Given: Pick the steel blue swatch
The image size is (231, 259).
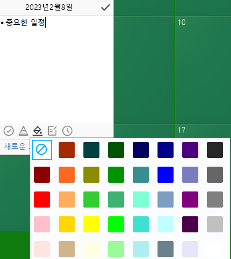Looking at the screenshot, I should tap(166, 200).
